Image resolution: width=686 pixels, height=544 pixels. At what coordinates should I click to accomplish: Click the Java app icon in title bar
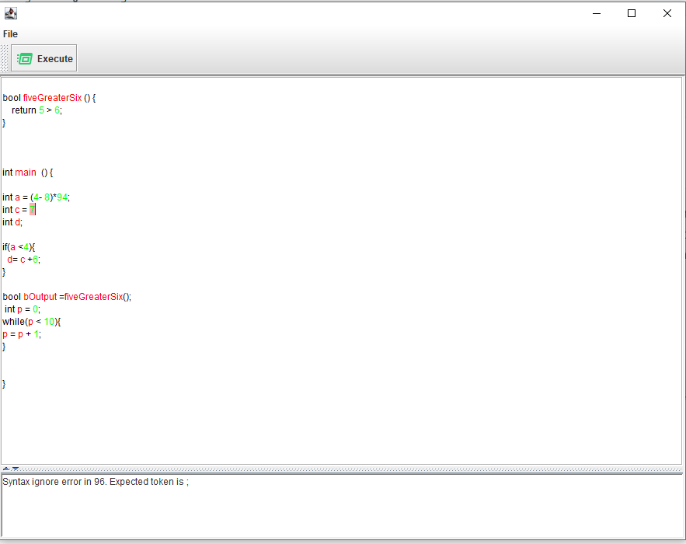click(11, 13)
